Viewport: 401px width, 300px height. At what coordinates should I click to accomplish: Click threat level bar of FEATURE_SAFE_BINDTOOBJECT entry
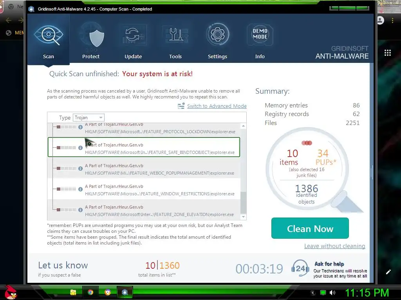[66, 148]
